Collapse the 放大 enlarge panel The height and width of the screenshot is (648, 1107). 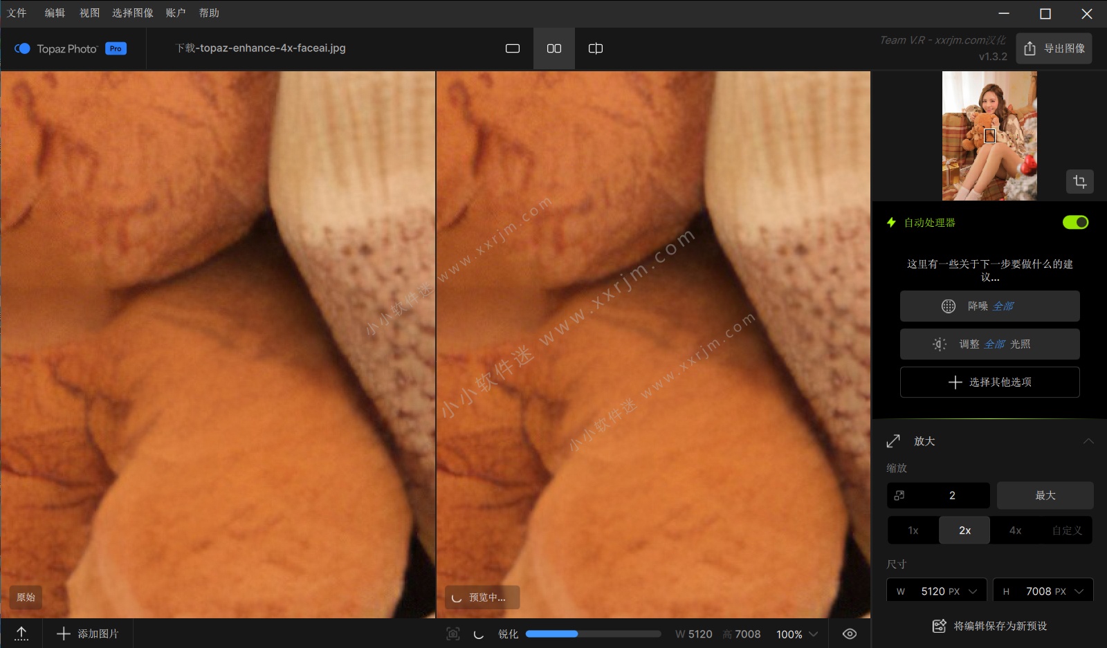point(1088,441)
